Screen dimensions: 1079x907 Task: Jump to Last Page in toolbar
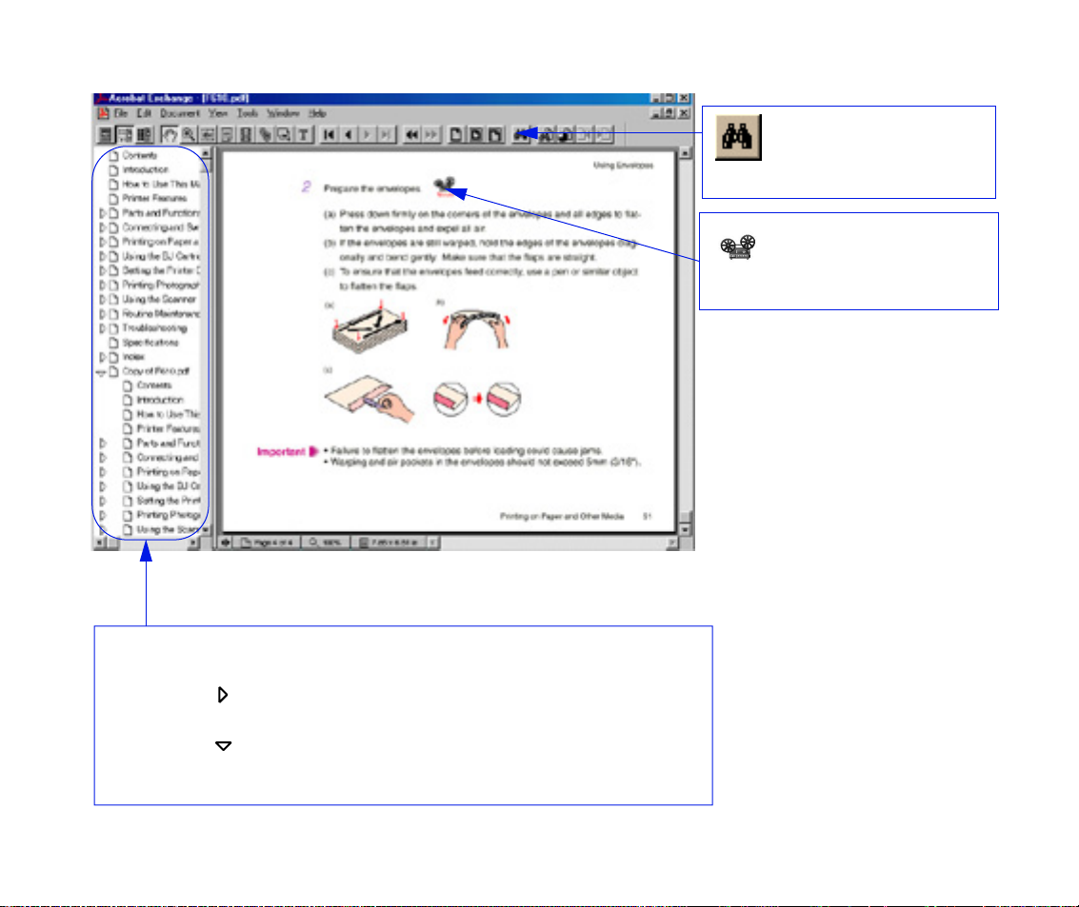point(387,135)
